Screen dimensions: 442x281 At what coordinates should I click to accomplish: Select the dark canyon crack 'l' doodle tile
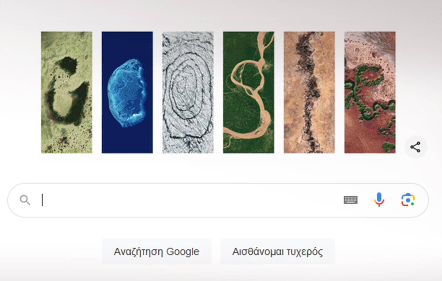click(x=309, y=92)
